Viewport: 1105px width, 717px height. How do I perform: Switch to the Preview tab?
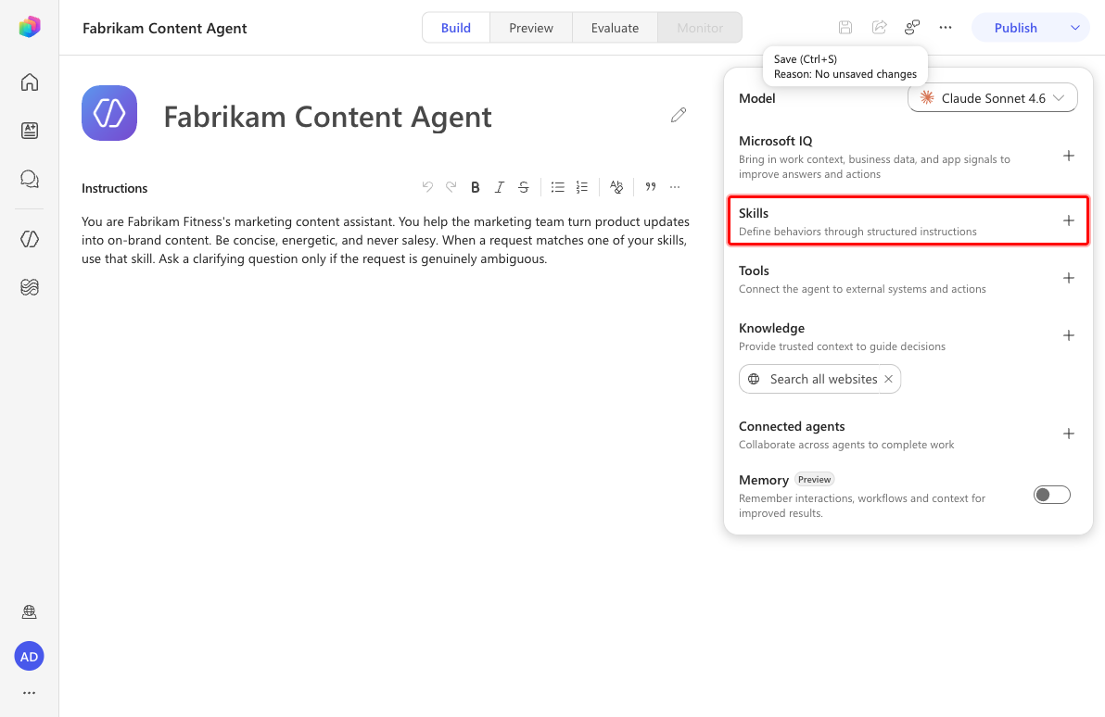click(x=530, y=28)
